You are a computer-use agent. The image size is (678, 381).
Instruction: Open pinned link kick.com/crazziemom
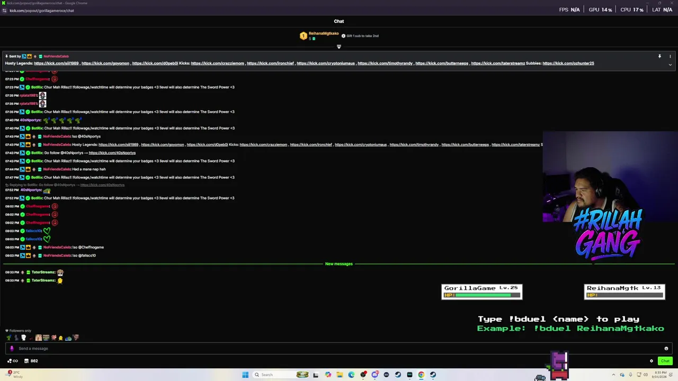[x=218, y=63]
